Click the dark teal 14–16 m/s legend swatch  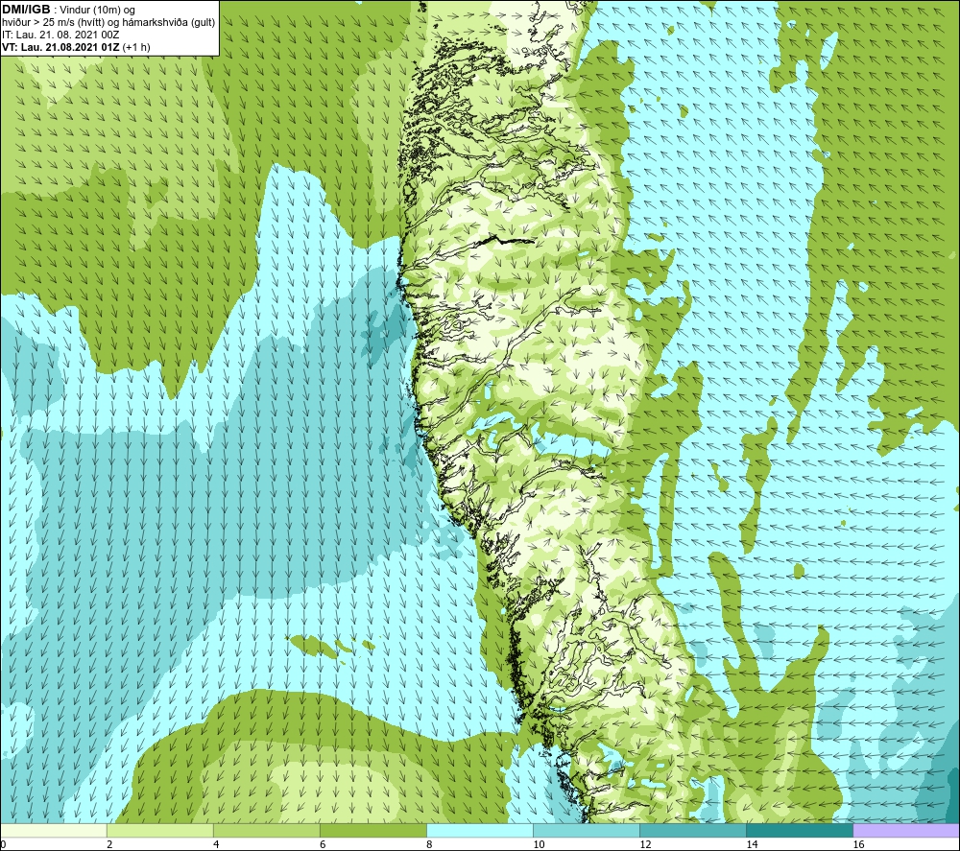click(x=800, y=831)
